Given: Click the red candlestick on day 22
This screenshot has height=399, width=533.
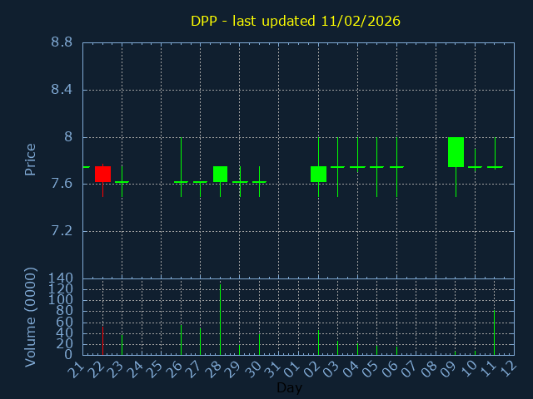Looking at the screenshot, I should click(x=102, y=174).
